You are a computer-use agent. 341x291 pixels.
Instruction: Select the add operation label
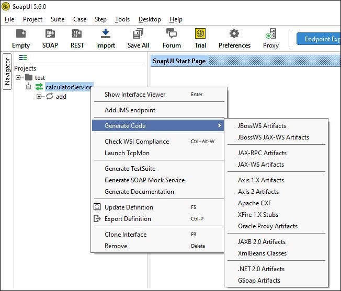point(61,97)
